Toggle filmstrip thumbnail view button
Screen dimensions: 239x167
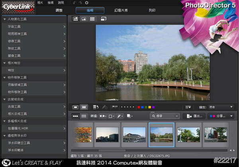(x=75, y=116)
